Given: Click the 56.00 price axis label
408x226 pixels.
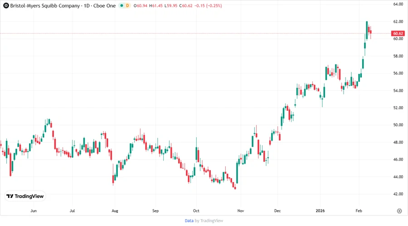Looking at the screenshot, I should (398, 73).
